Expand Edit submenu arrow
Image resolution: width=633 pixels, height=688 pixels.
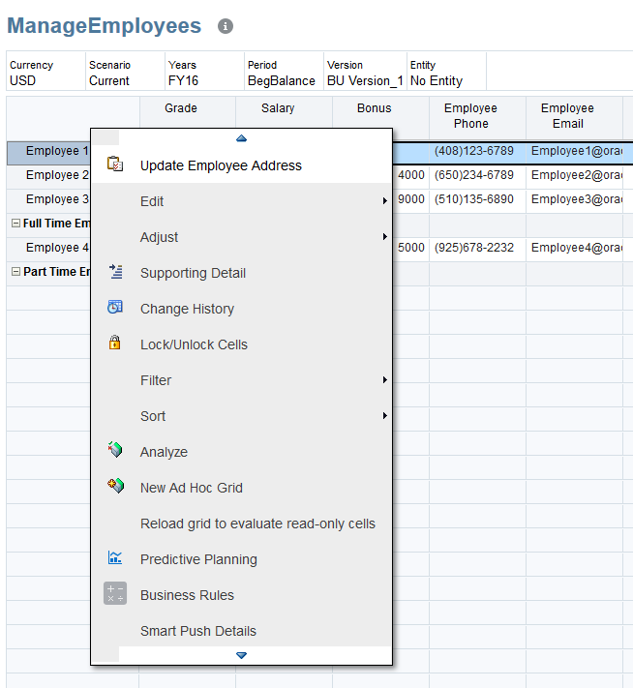pos(384,201)
